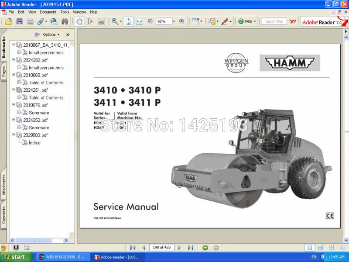This screenshot has width=349, height=262.
Task: Choose the Snapshot camera tool
Action: coord(101,21)
